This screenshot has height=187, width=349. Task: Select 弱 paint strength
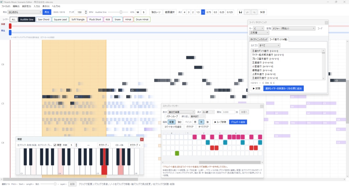click(x=195, y=122)
